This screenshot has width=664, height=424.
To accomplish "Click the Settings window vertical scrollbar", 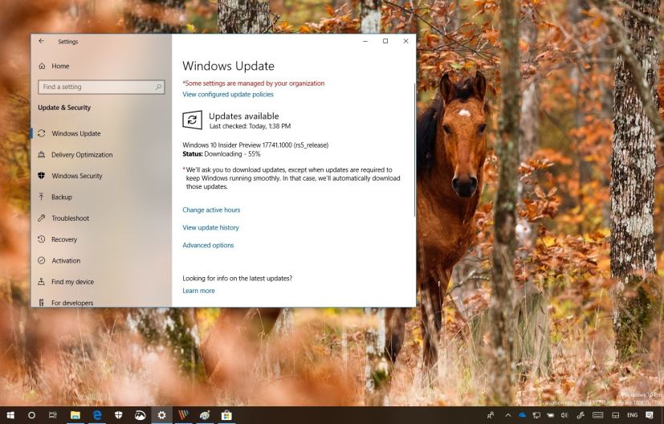I will (414, 149).
